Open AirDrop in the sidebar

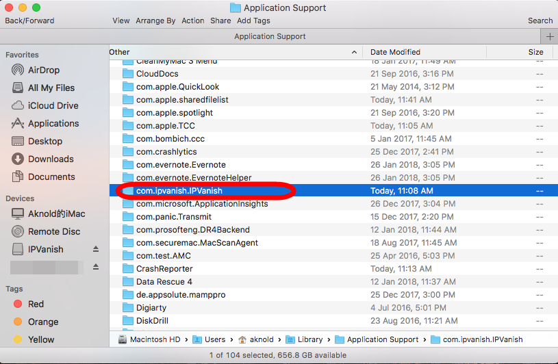(x=43, y=70)
